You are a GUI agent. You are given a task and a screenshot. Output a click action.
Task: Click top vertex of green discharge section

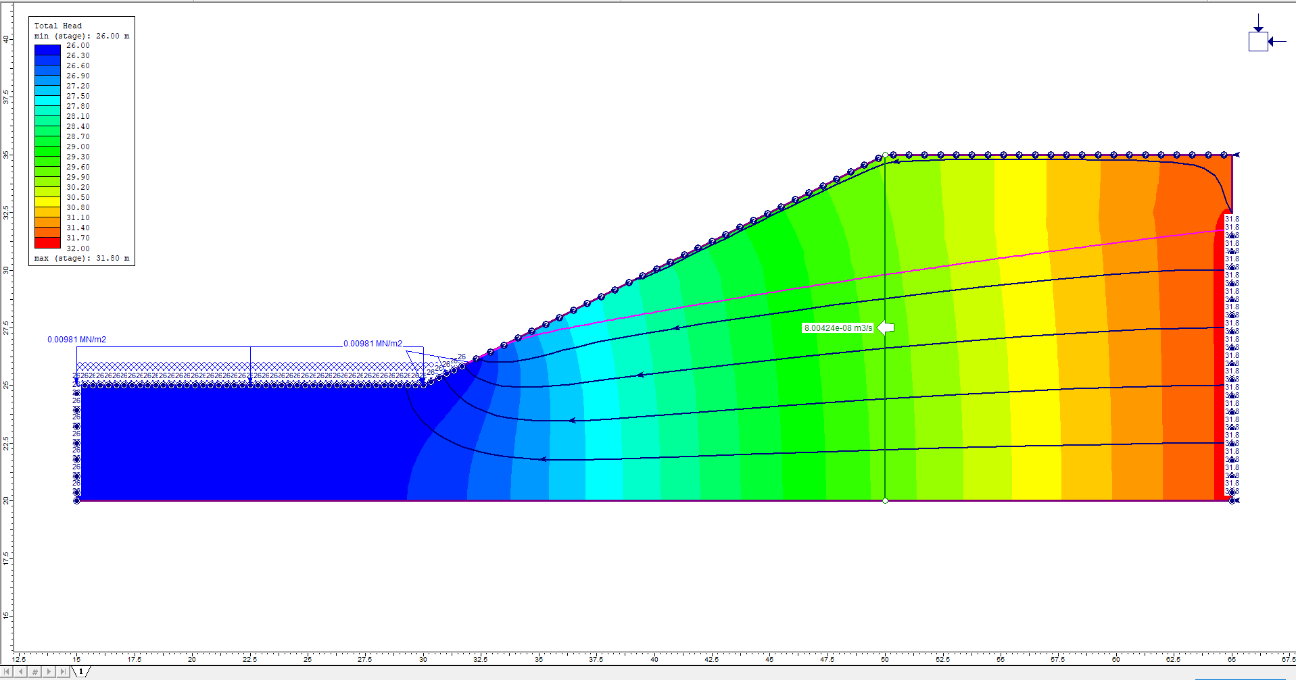click(885, 155)
